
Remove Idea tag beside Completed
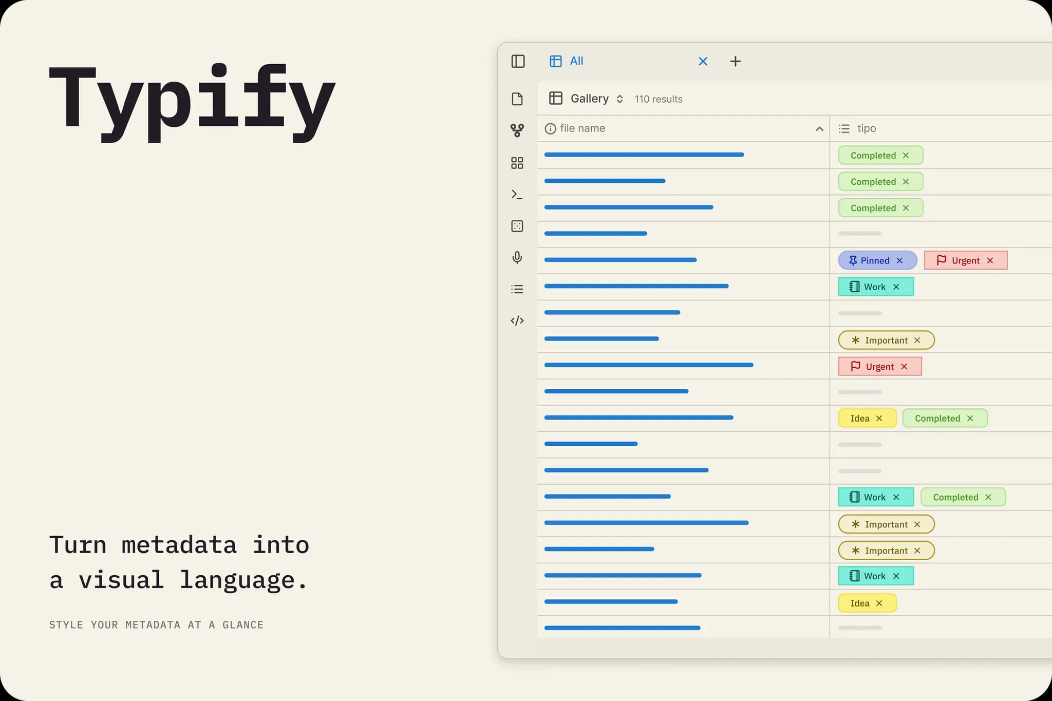point(879,418)
